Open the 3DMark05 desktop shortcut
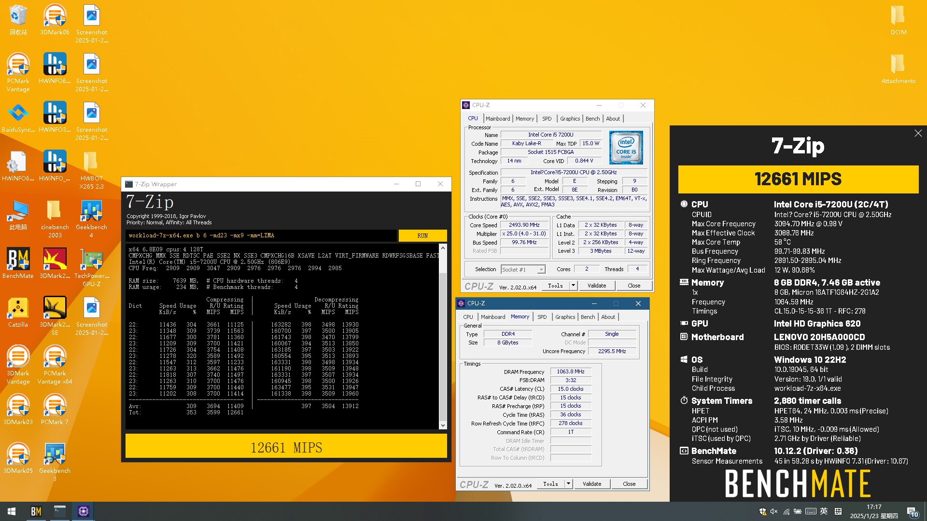This screenshot has width=927, height=521. (x=18, y=458)
